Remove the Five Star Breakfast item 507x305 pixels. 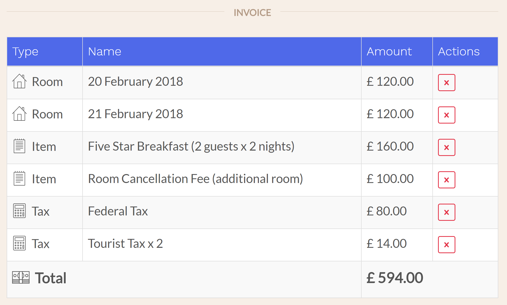pyautogui.click(x=446, y=147)
